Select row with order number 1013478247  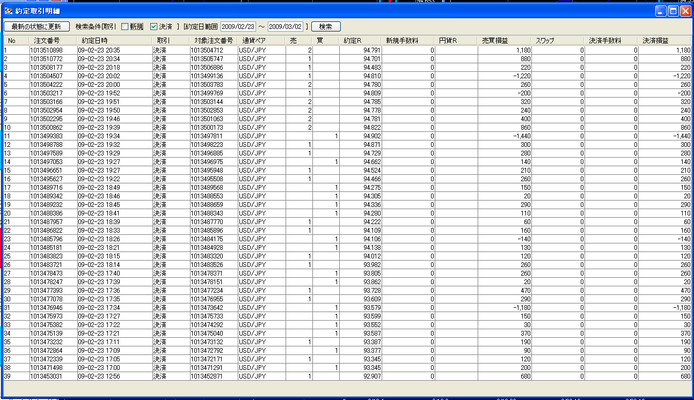click(x=347, y=282)
